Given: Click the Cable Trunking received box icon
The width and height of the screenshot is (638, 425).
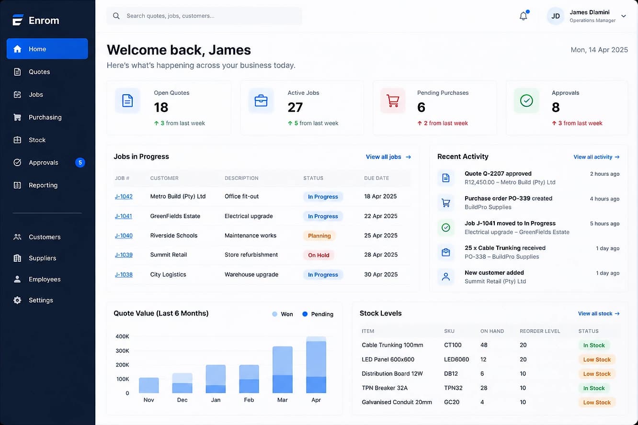Looking at the screenshot, I should 446,252.
